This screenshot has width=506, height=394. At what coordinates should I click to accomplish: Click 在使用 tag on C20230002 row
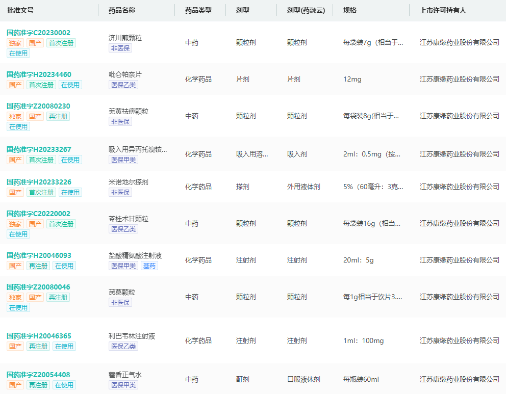(18, 54)
